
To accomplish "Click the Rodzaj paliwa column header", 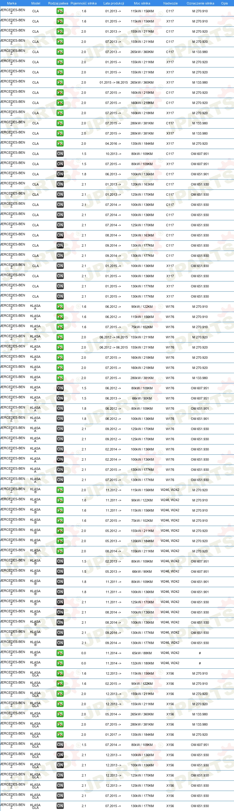I will pyautogui.click(x=58, y=4).
